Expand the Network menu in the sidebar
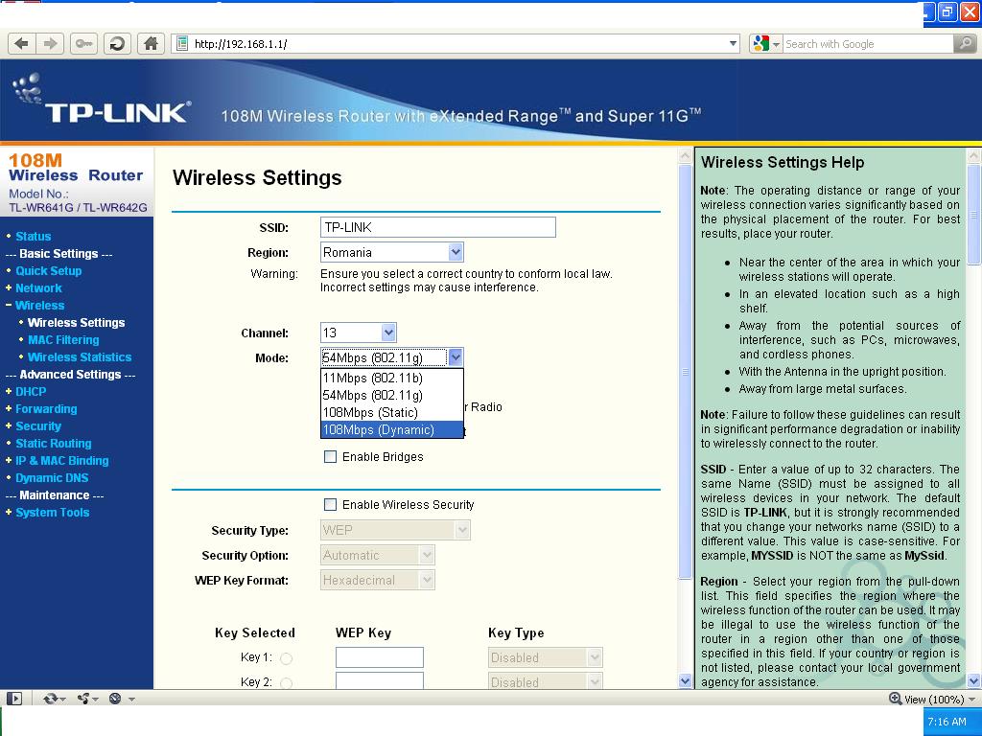The height and width of the screenshot is (736, 982). pos(38,288)
